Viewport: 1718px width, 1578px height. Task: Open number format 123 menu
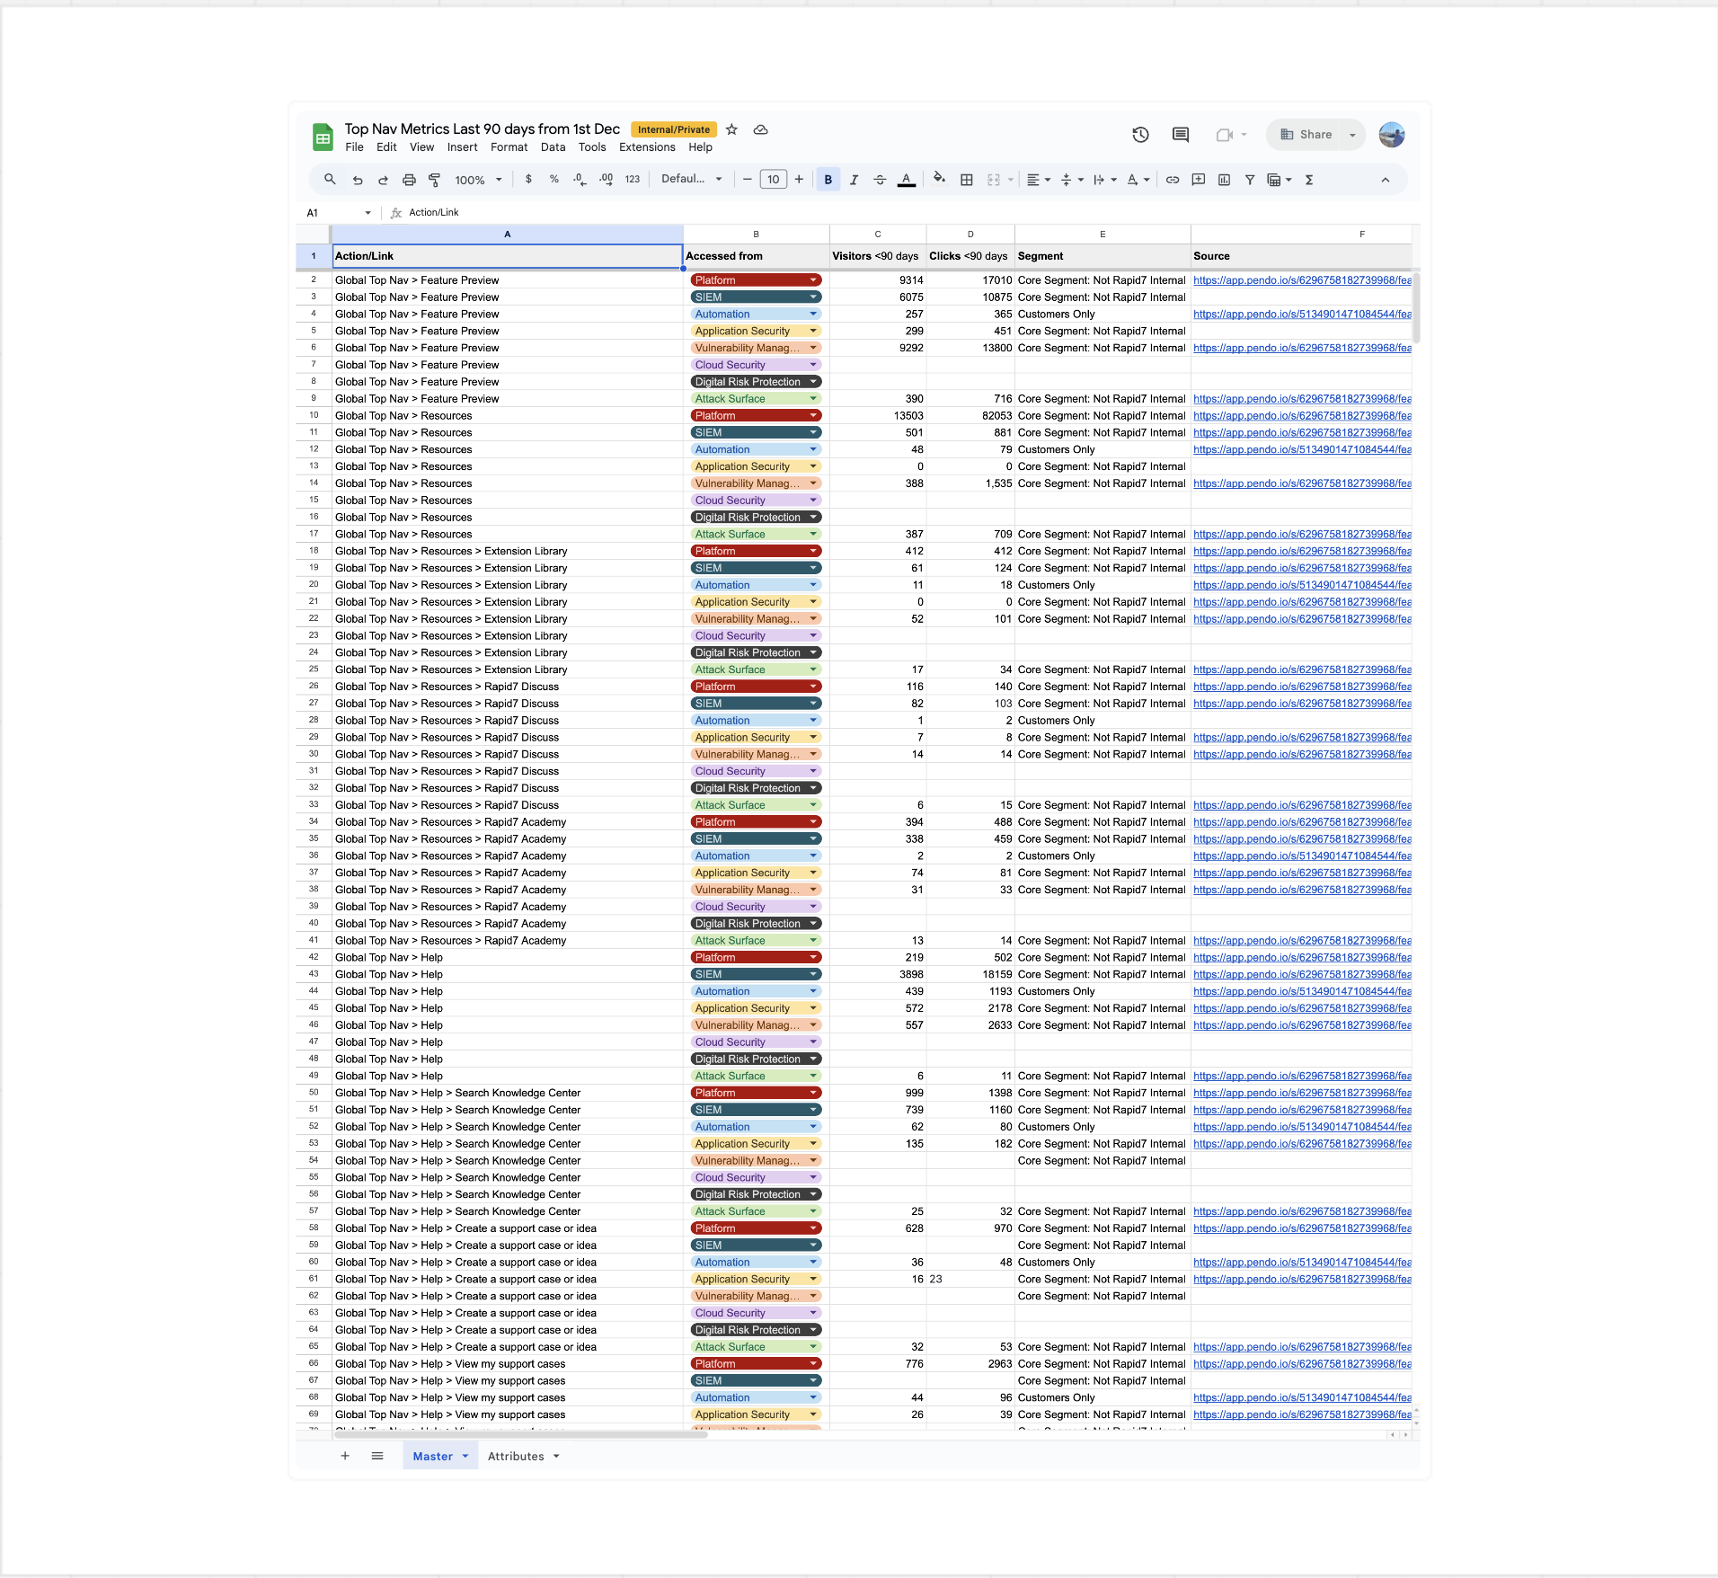[x=633, y=180]
